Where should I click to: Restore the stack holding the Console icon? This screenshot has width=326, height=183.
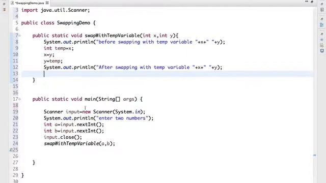[322, 34]
